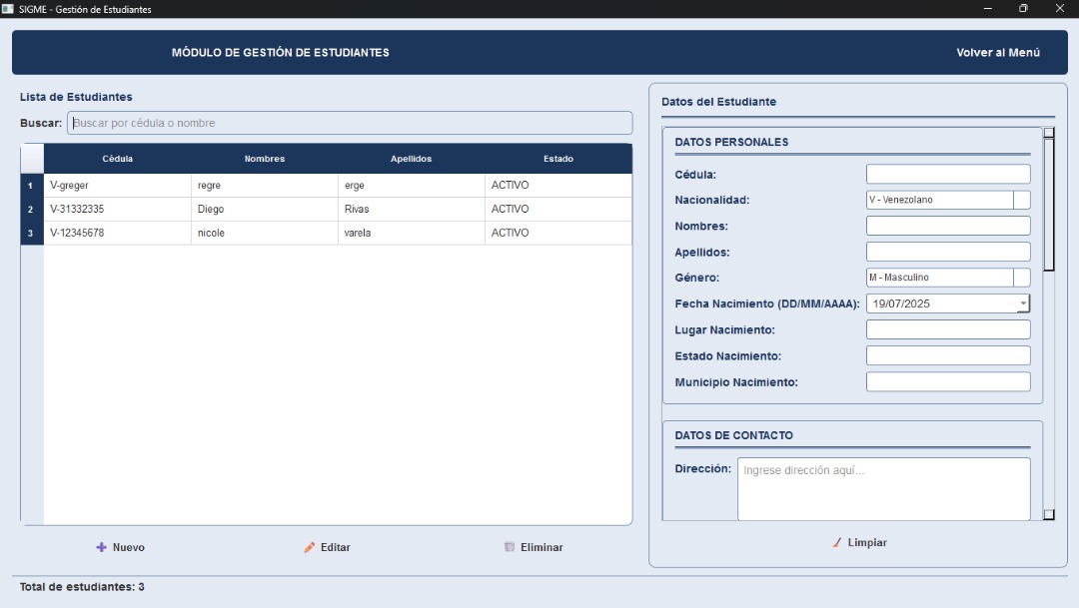Click the Estado column header
The image size is (1079, 608).
pos(557,159)
